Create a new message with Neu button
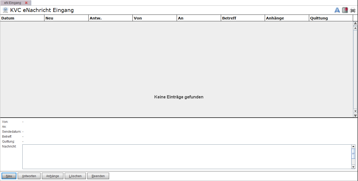The image size is (358, 181). pos(9,176)
